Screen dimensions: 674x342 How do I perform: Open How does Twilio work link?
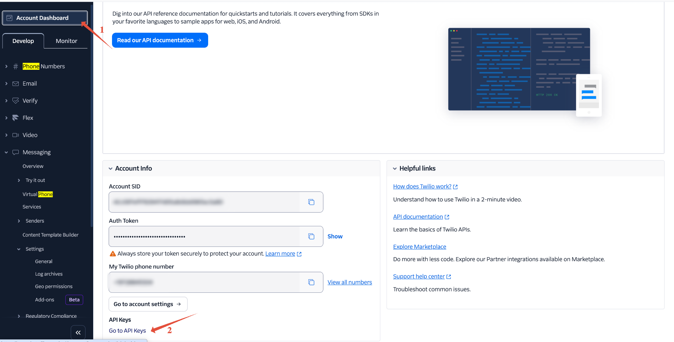[425, 187]
